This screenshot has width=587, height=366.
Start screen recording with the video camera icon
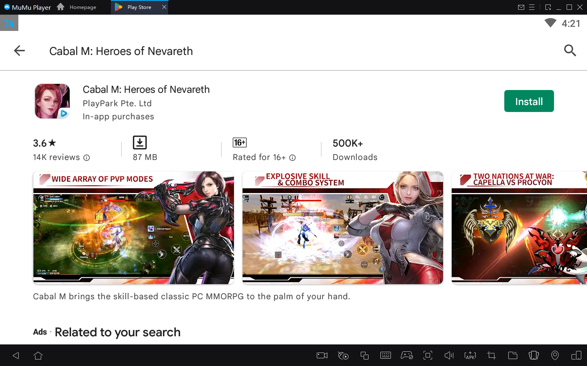tap(322, 355)
